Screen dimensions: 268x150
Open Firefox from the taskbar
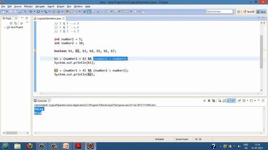(30, 146)
